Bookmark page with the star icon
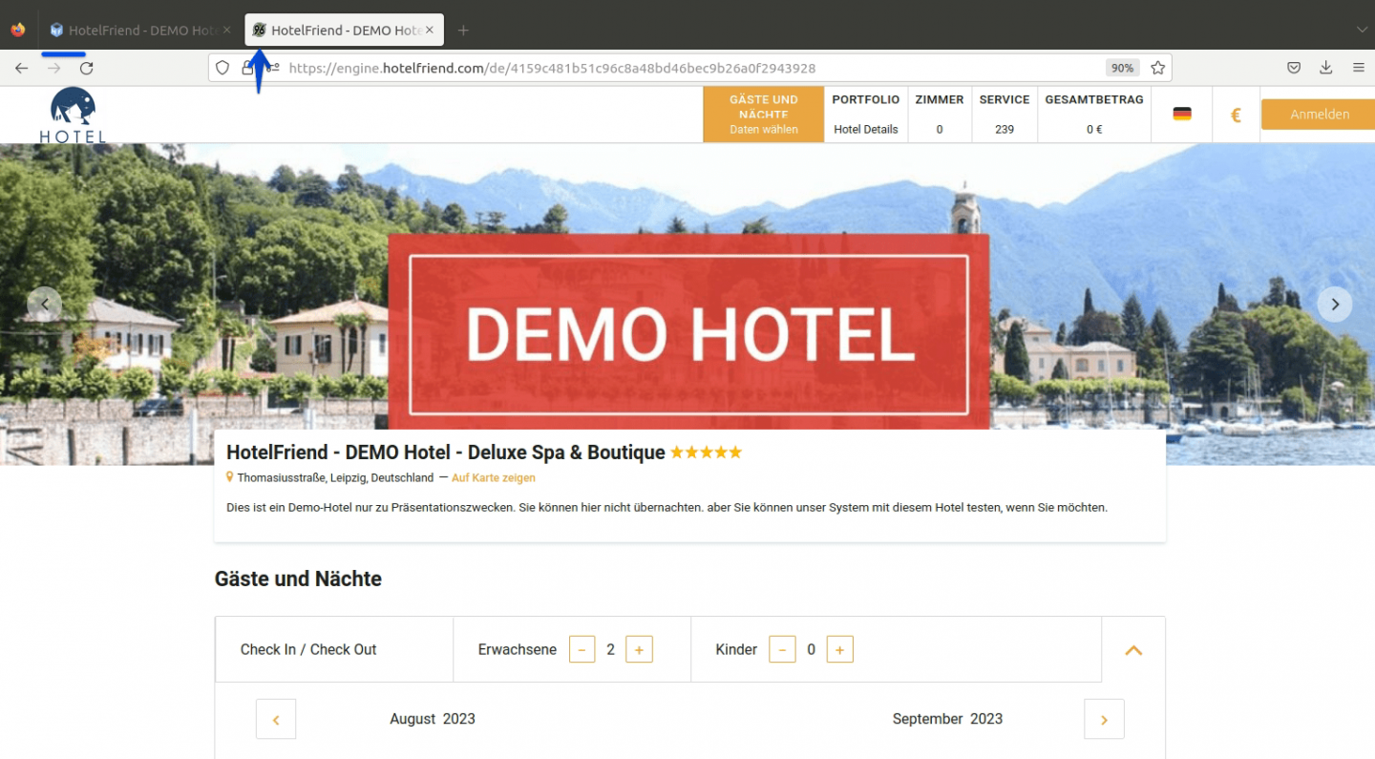 click(1157, 68)
